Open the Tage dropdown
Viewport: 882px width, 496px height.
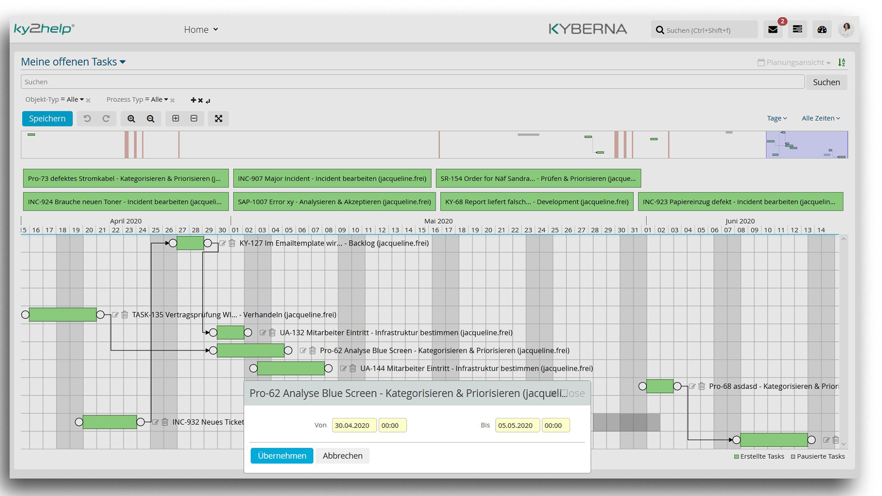[776, 118]
